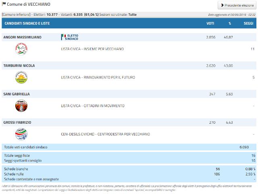Click the flag icon beside Comune di VECCHIANO
The width and height of the screenshot is (258, 194).
click(4, 4)
